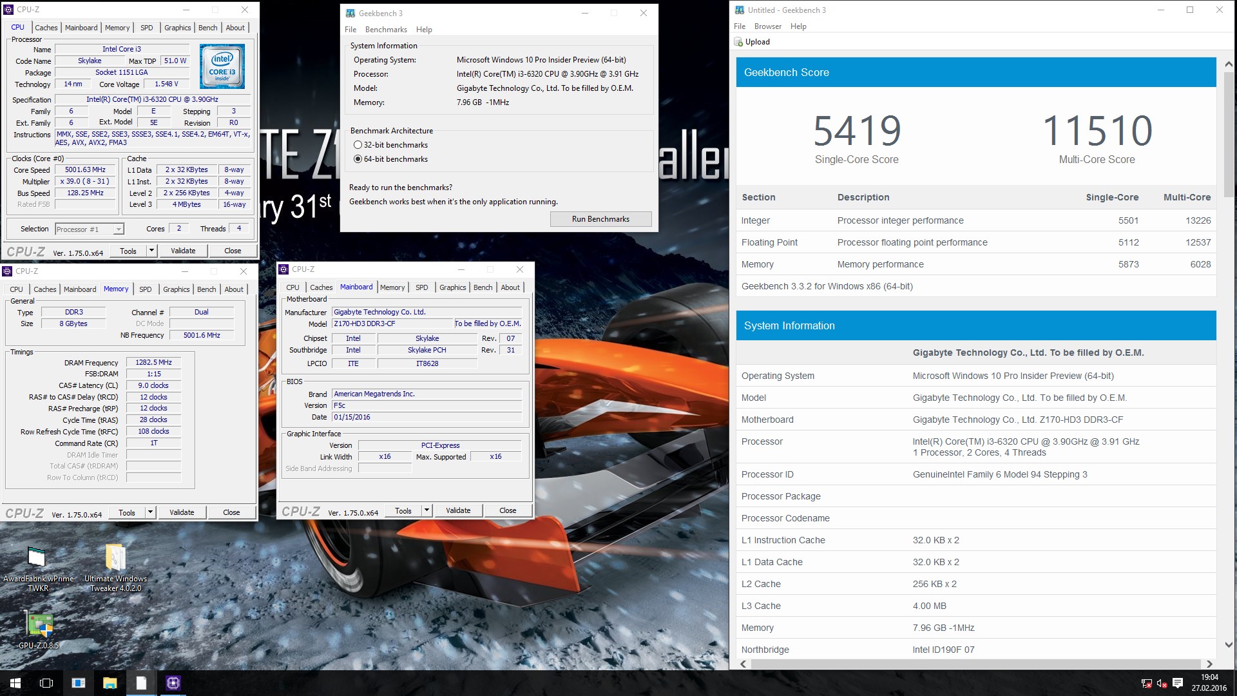This screenshot has height=696, width=1237.
Task: Click Tools button in CPU-Z Memory window
Action: point(127,512)
